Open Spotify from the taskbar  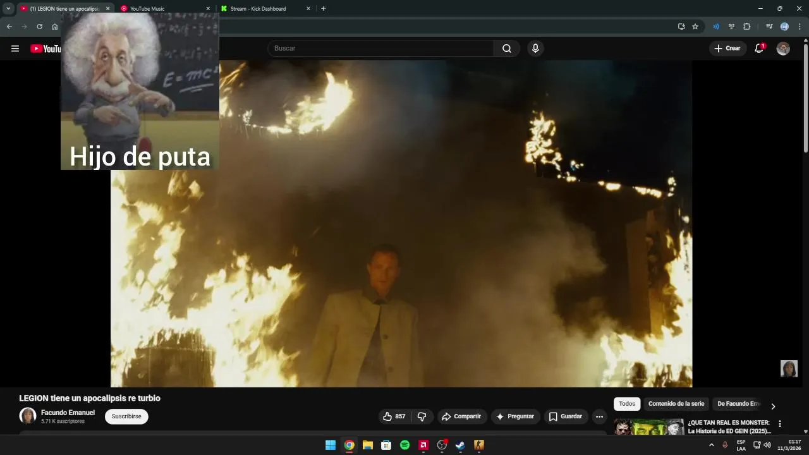coord(405,445)
